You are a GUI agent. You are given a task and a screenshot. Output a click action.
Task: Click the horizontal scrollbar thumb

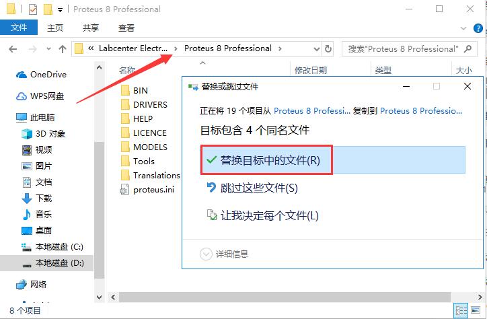point(285,297)
